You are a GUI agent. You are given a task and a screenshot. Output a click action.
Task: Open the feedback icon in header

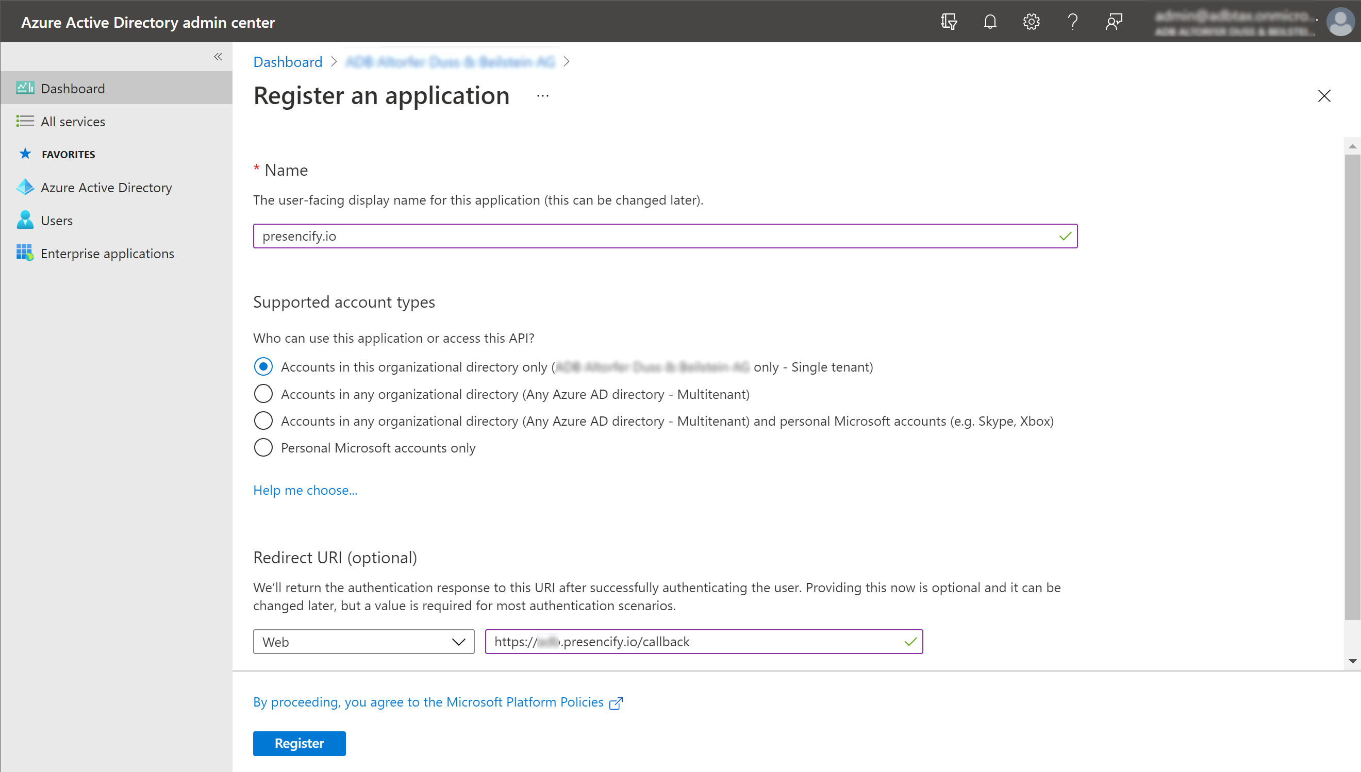(1114, 22)
